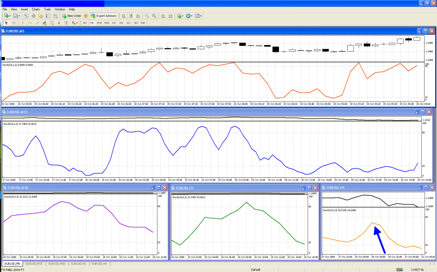Image resolution: width=437 pixels, height=272 pixels.
Task: Select the text label tool
Action: (66, 23)
